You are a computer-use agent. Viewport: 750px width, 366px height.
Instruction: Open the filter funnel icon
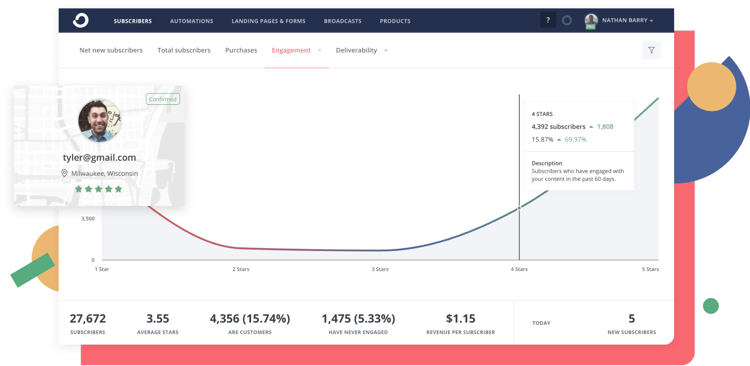click(651, 50)
